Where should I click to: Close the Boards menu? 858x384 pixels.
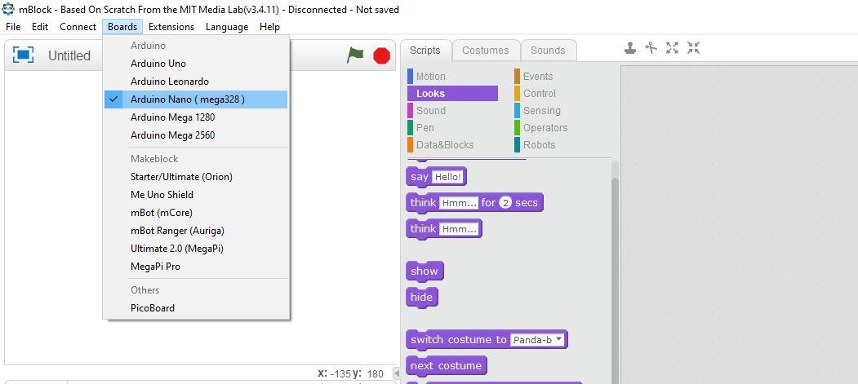(122, 27)
